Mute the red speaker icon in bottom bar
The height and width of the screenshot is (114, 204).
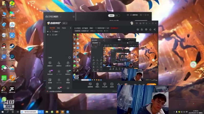coord(126,84)
